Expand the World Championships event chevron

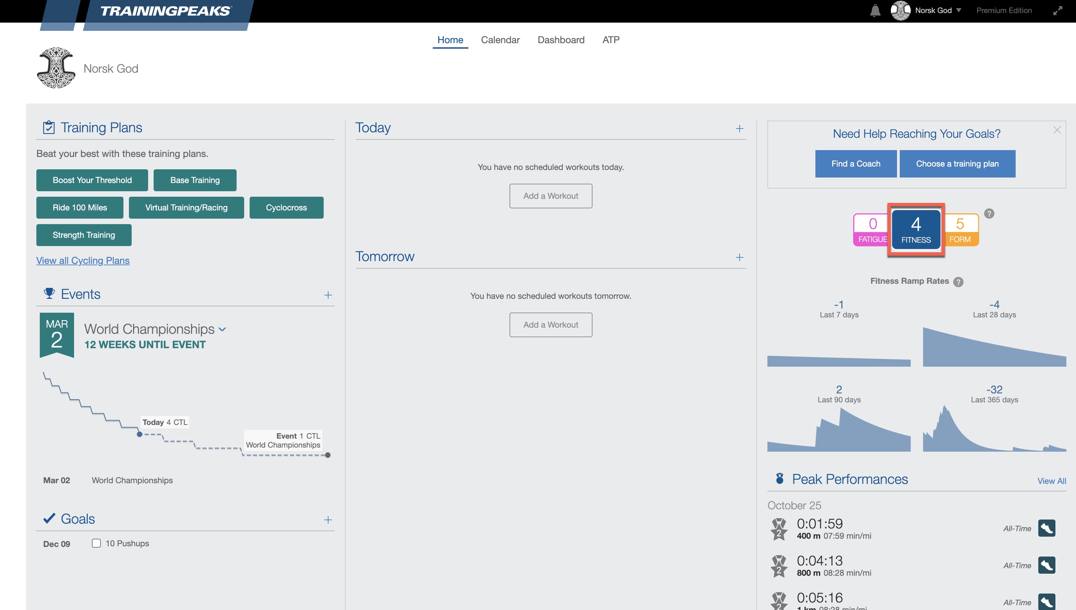(x=222, y=329)
